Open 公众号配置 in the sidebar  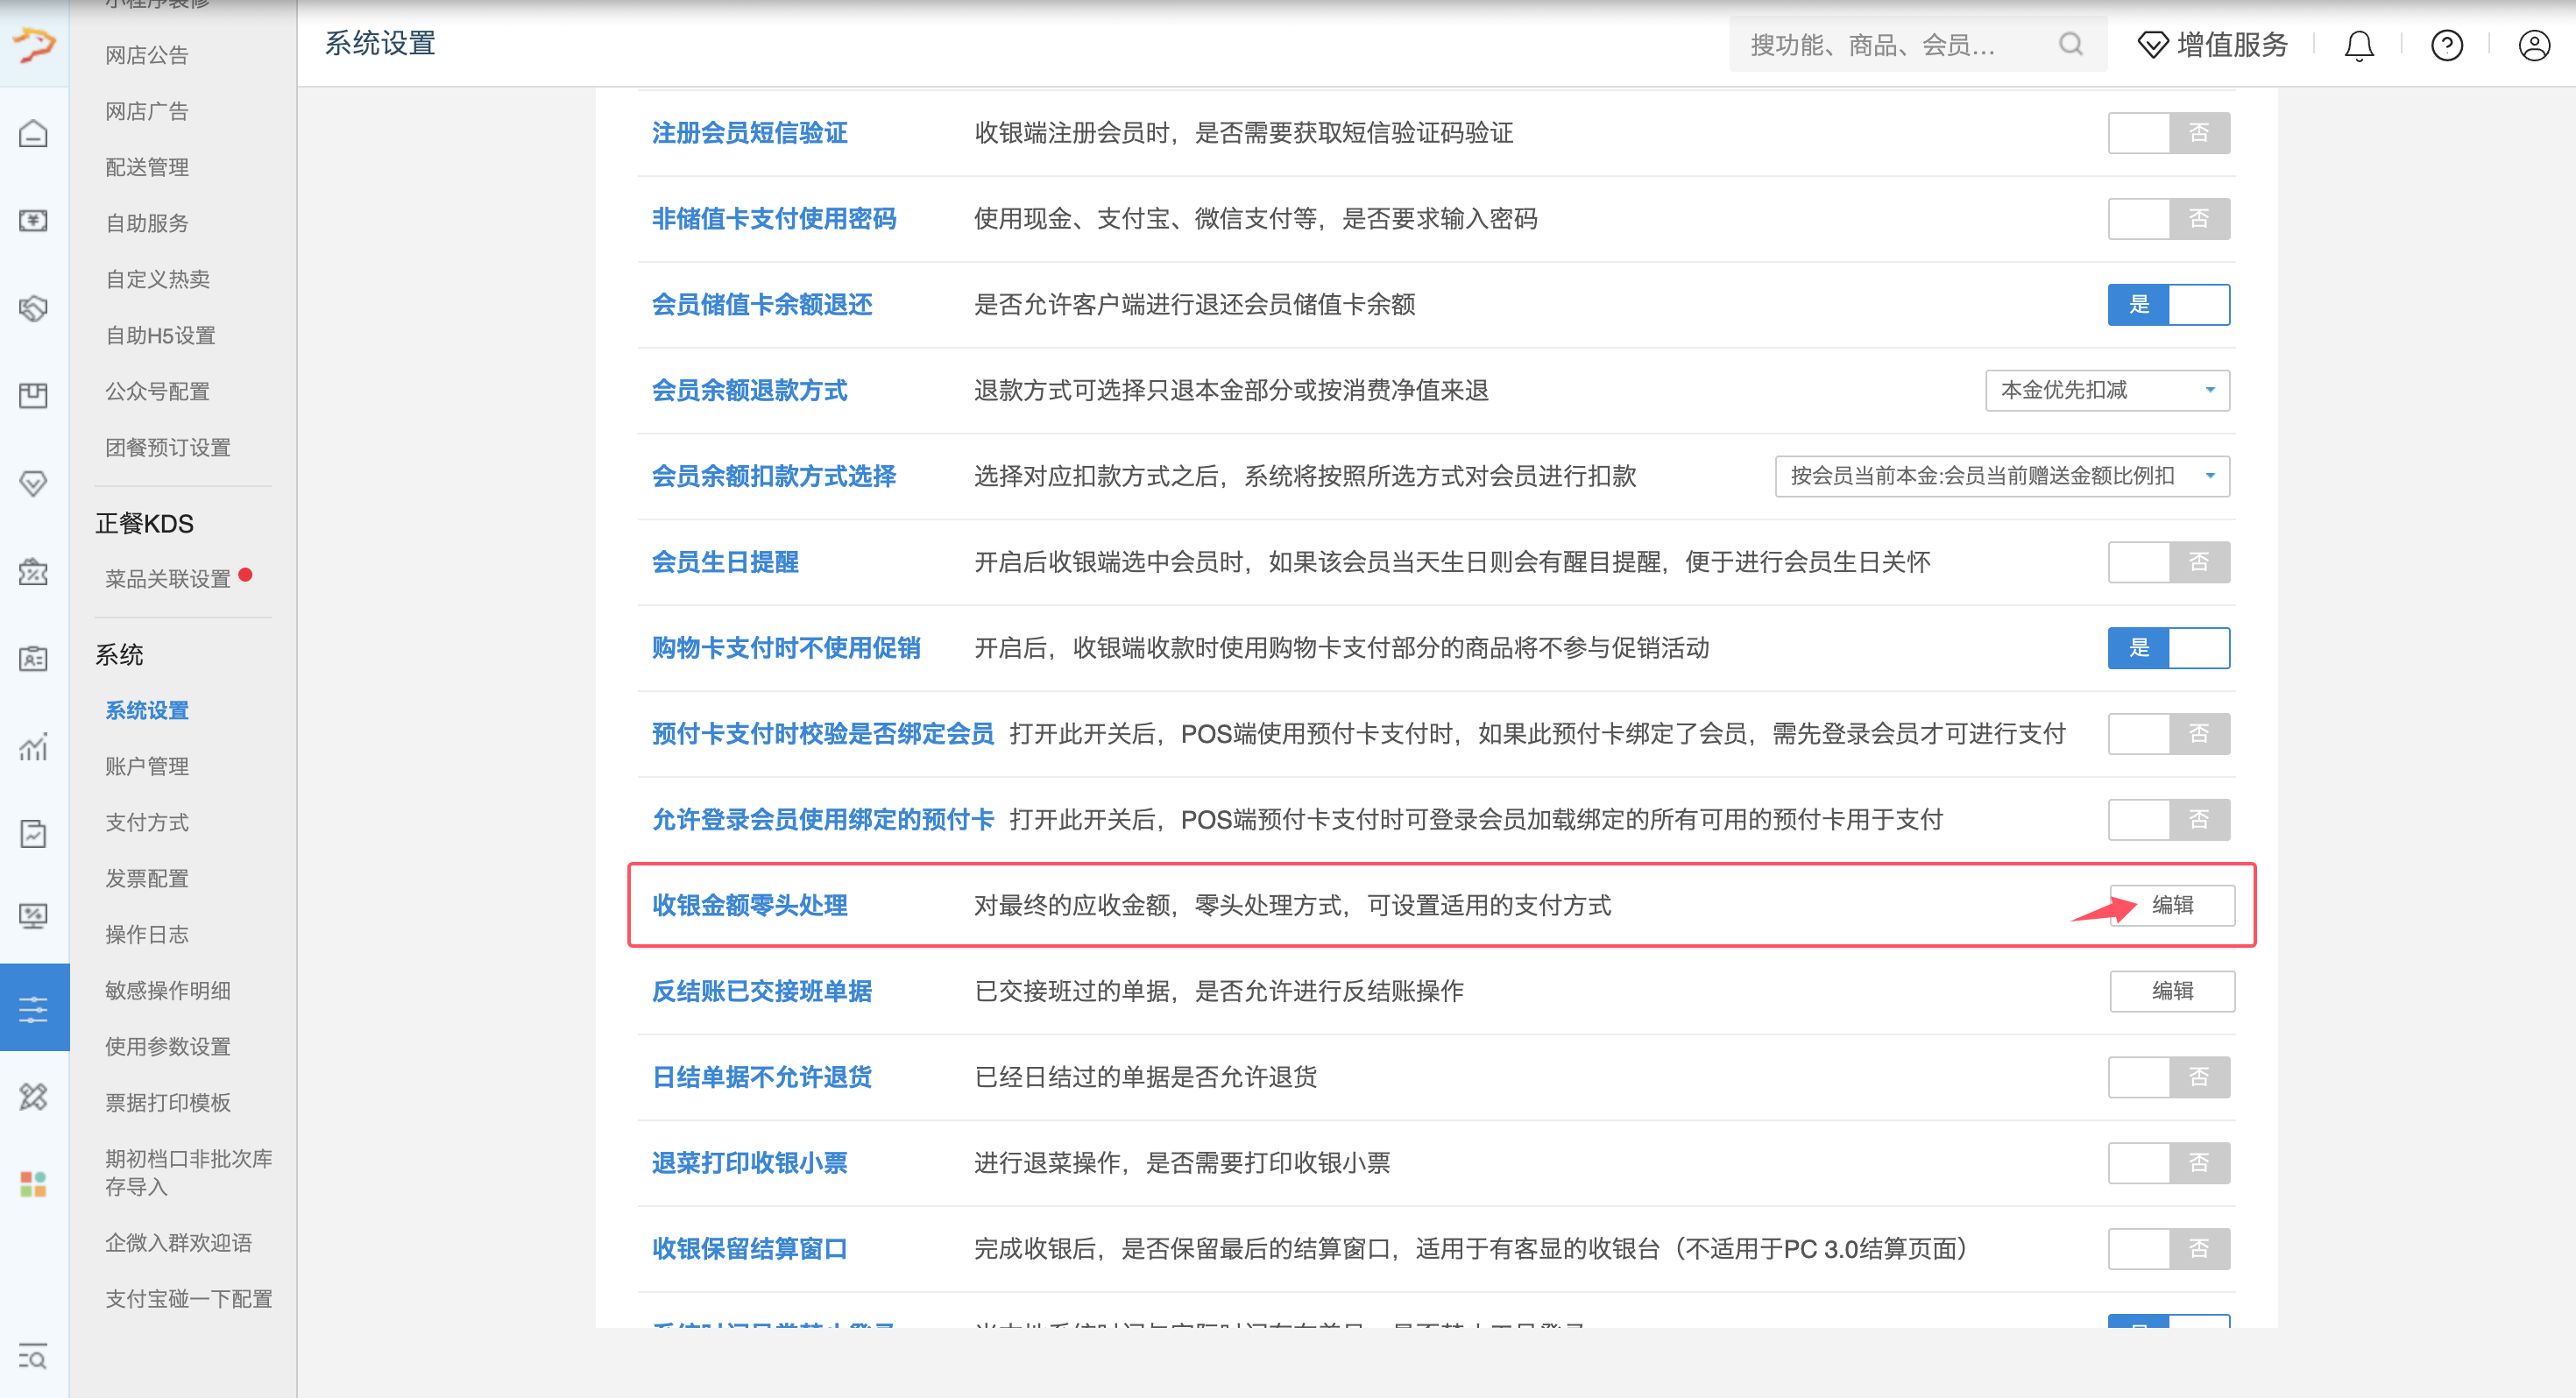157,391
